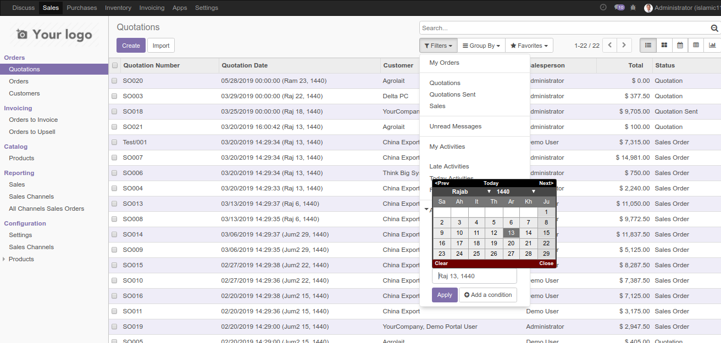Select the My Orders filter
The height and width of the screenshot is (343, 721).
coord(475,63)
